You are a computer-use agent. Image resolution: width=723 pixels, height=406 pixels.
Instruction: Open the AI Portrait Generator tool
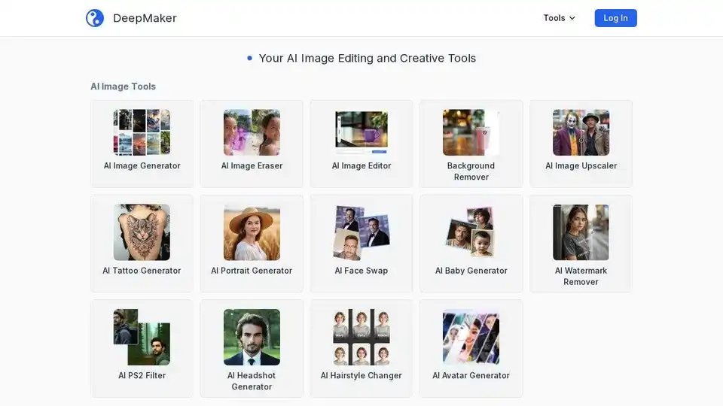coord(252,244)
